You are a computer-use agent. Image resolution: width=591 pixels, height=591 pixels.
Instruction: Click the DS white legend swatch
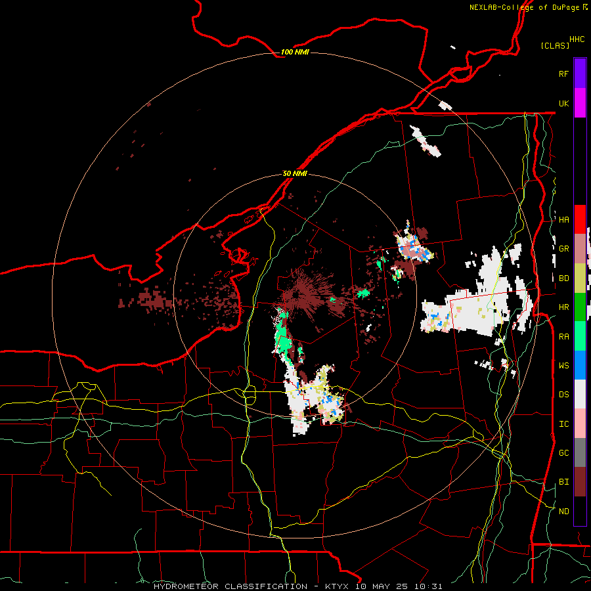coord(580,394)
